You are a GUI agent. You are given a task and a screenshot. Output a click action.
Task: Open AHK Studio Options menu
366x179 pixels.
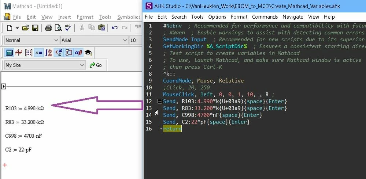tap(217, 17)
